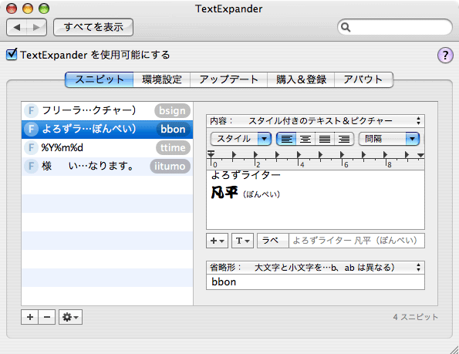Open the T text format dropdown
459x354 pixels.
[x=242, y=241]
